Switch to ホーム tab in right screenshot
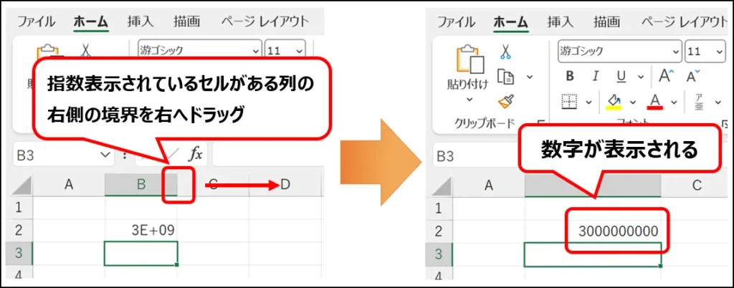This screenshot has width=734, height=288. pyautogui.click(x=511, y=21)
